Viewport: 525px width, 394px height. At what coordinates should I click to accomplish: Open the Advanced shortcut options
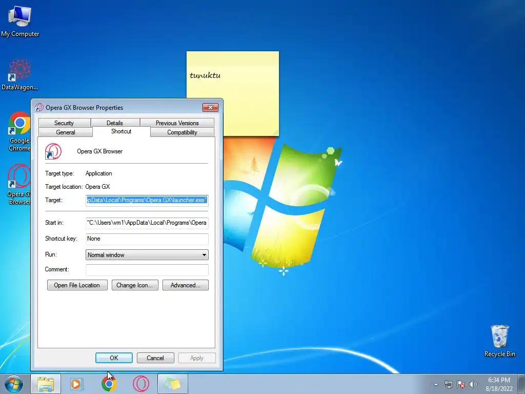186,285
